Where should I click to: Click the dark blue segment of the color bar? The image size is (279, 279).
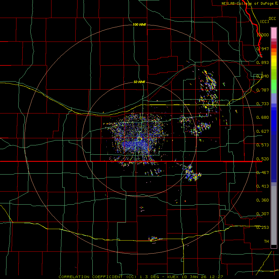(x=274, y=158)
